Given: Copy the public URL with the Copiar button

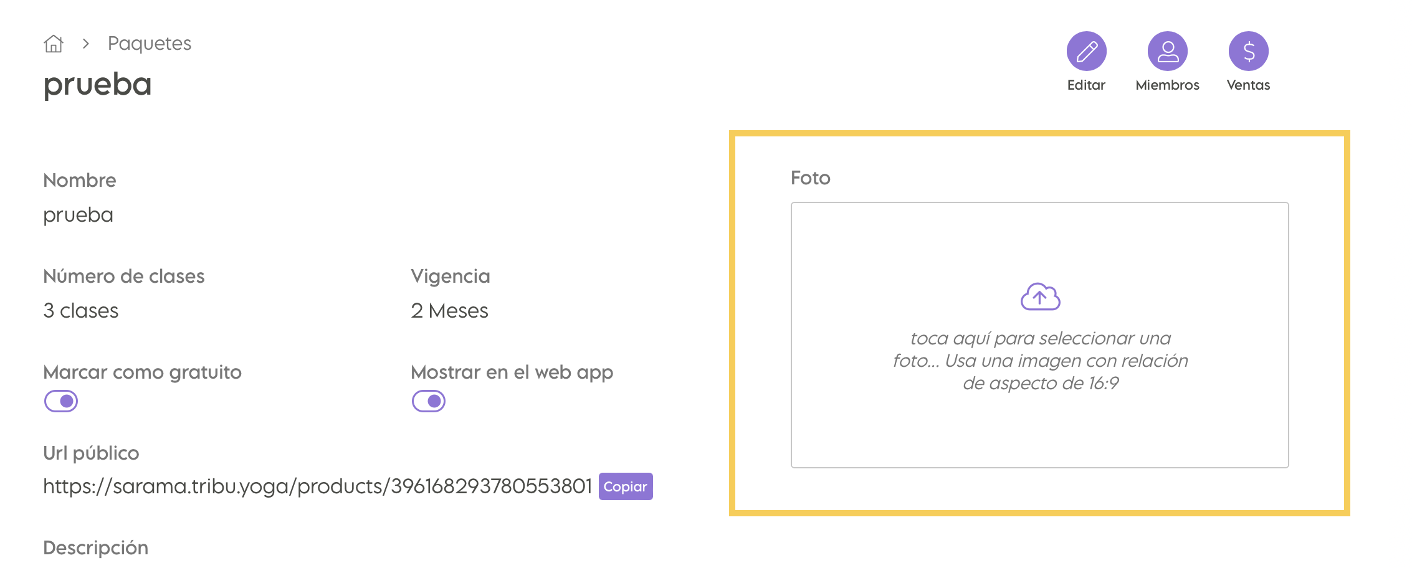Looking at the screenshot, I should 626,486.
